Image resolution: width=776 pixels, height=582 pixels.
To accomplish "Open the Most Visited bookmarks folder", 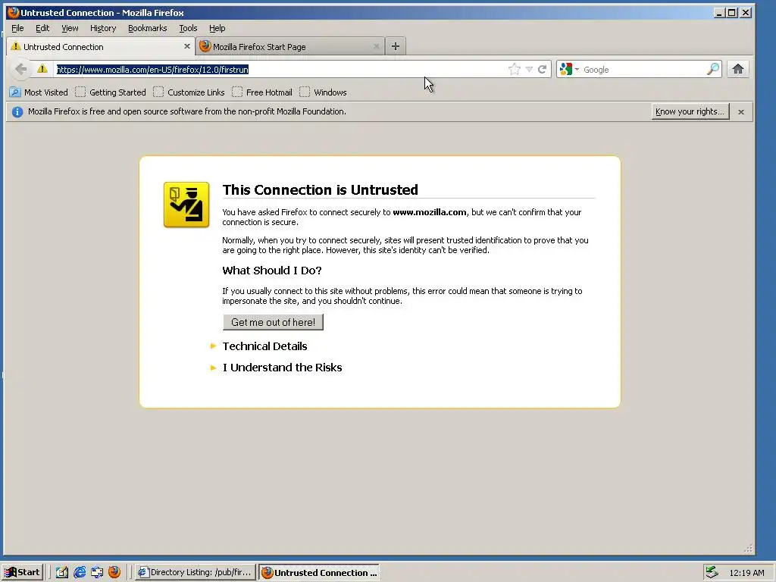I will (x=39, y=92).
